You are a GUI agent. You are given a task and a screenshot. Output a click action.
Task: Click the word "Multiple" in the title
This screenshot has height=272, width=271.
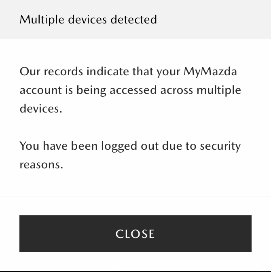point(37,19)
